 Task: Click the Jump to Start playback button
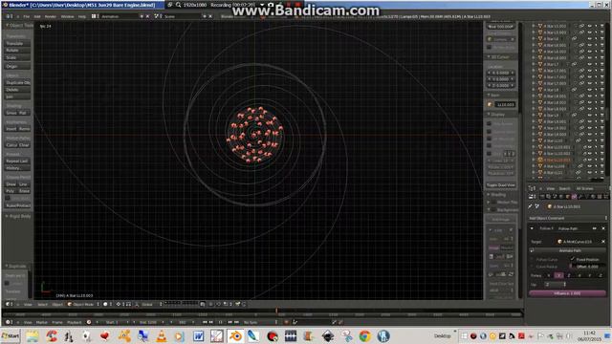(x=205, y=322)
